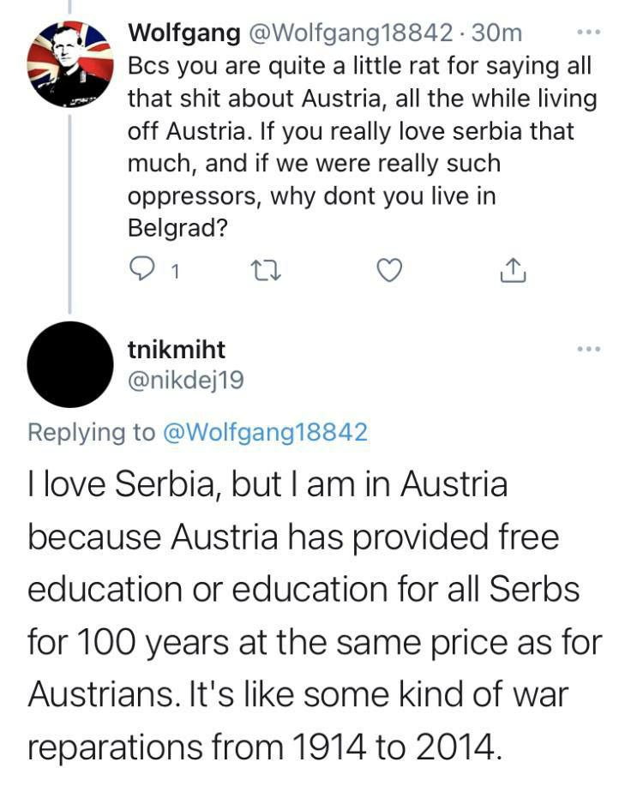This screenshot has width=631, height=804.
Task: Open more options on tnikmiht's reply
Action: coord(587,349)
